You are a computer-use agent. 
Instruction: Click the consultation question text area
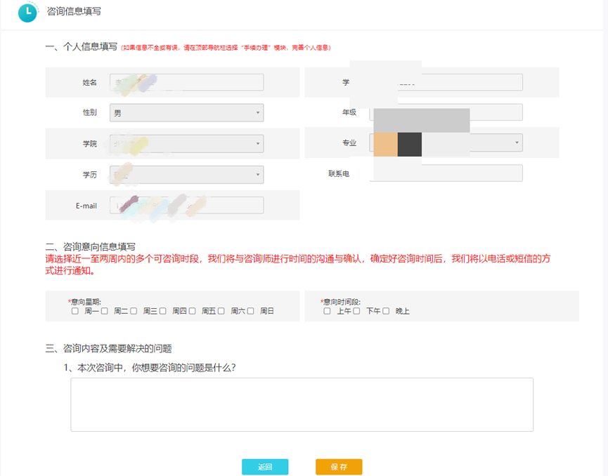click(x=302, y=404)
